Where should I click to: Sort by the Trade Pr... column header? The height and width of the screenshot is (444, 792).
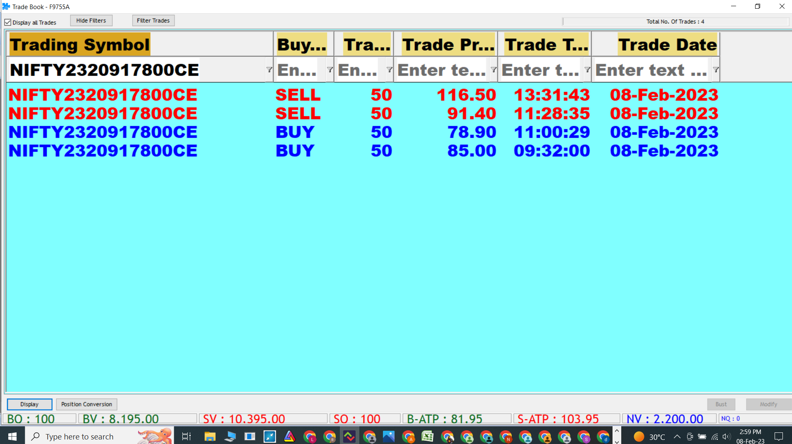[x=446, y=44]
